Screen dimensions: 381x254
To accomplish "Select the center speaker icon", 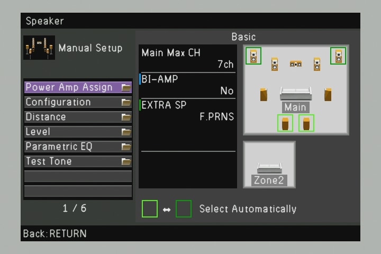I will tap(296, 64).
